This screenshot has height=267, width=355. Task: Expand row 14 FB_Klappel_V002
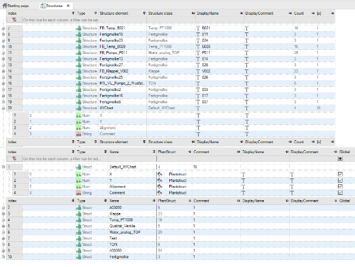point(3,71)
